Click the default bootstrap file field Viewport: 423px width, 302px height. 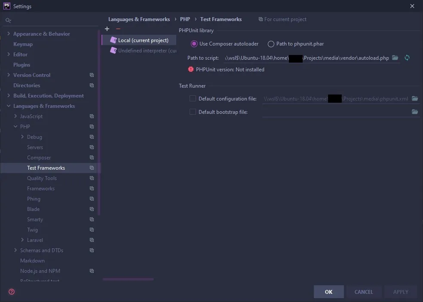point(336,112)
